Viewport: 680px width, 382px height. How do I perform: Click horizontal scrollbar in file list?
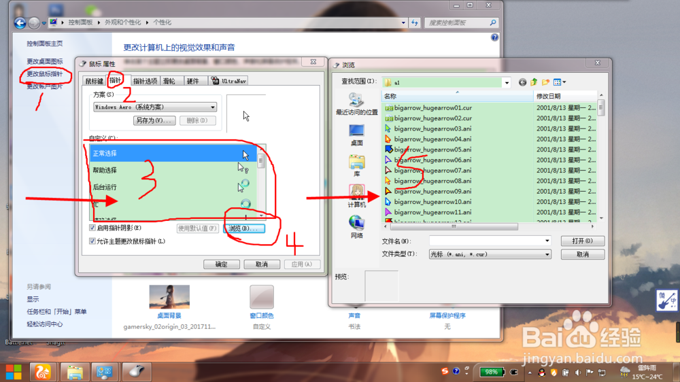(x=454, y=226)
